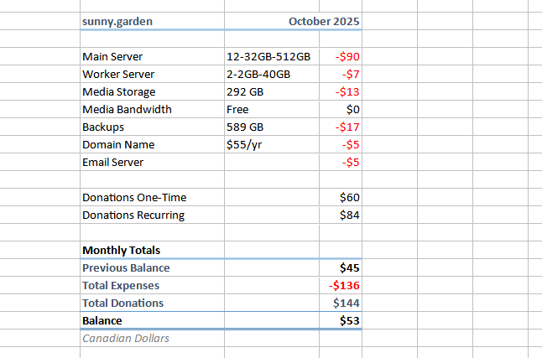Select the $60 one-time donations value
Screen dimensions: 542x358
pos(341,198)
